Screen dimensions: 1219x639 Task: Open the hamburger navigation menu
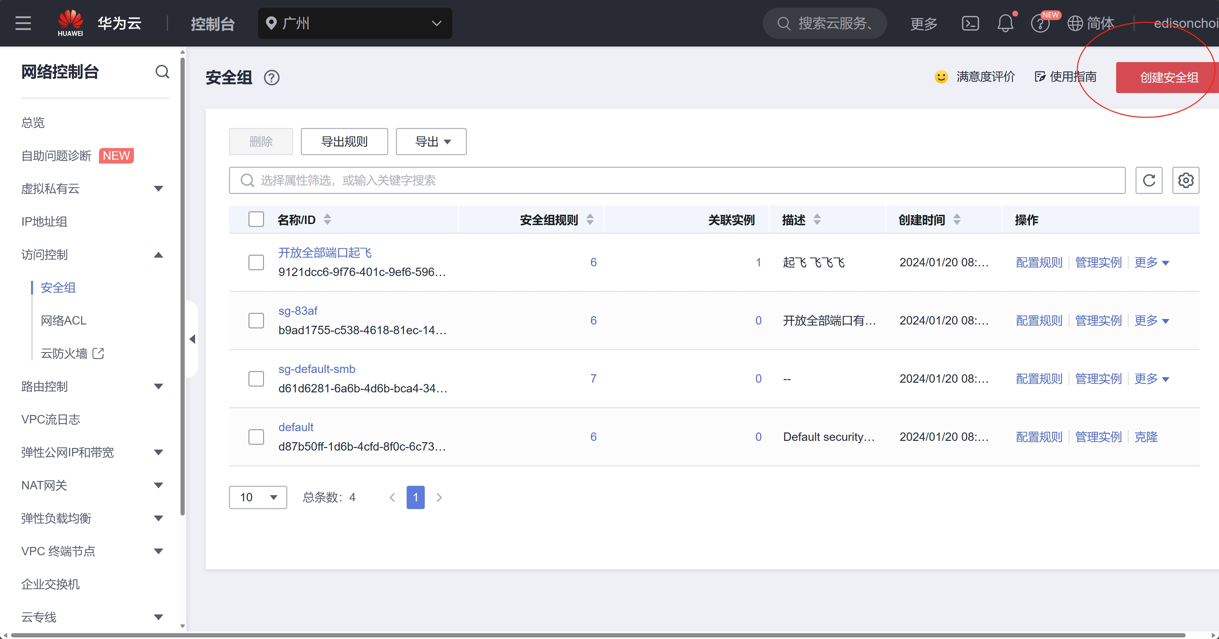tap(23, 23)
